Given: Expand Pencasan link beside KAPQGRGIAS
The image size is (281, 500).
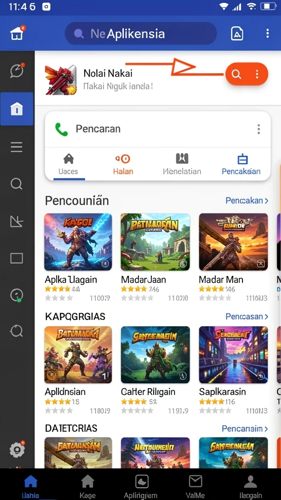Looking at the screenshot, I should pos(247,316).
